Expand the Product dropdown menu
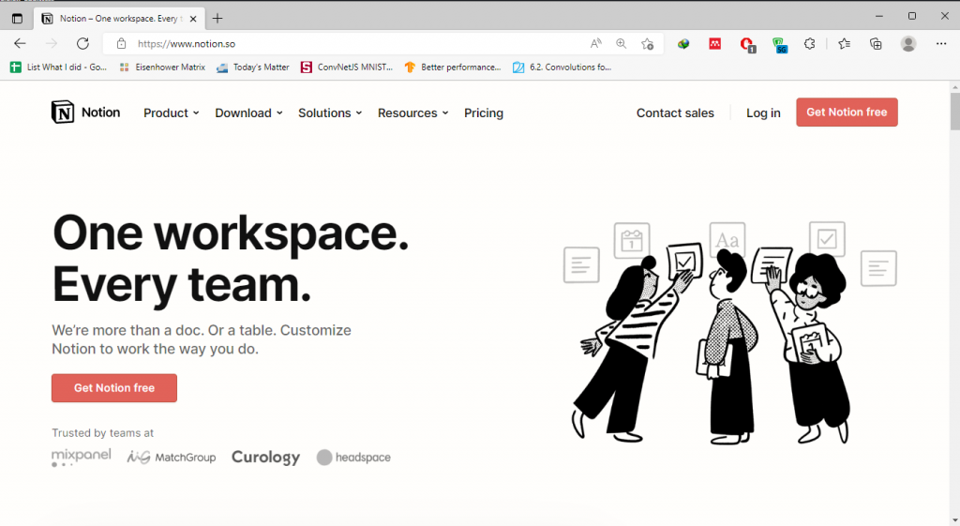The width and height of the screenshot is (960, 526). [x=172, y=113]
